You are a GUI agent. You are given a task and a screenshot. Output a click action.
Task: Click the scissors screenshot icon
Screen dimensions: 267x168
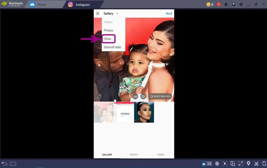(x=256, y=163)
